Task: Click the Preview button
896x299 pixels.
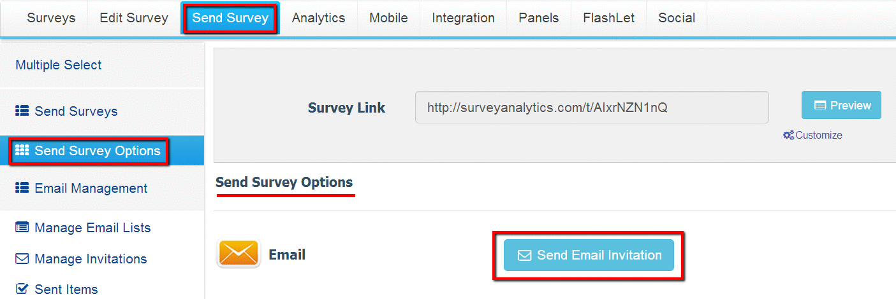Action: click(x=841, y=106)
